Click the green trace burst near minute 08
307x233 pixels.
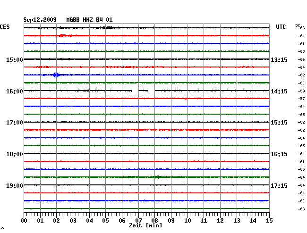coord(157,177)
